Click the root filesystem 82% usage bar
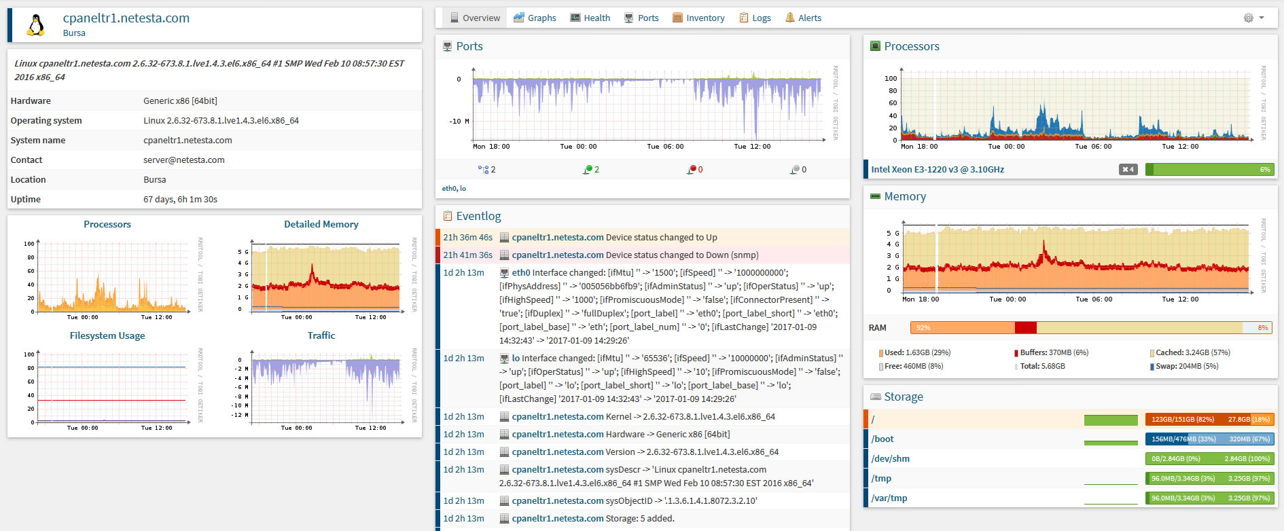Image resolution: width=1284 pixels, height=531 pixels. [1209, 420]
